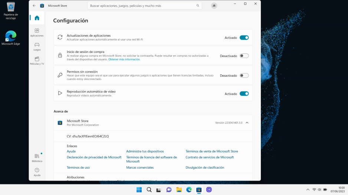Screen dimensions: 348x195
Task: Open Contrato de servicios de Microsoft
Action: [210, 157]
